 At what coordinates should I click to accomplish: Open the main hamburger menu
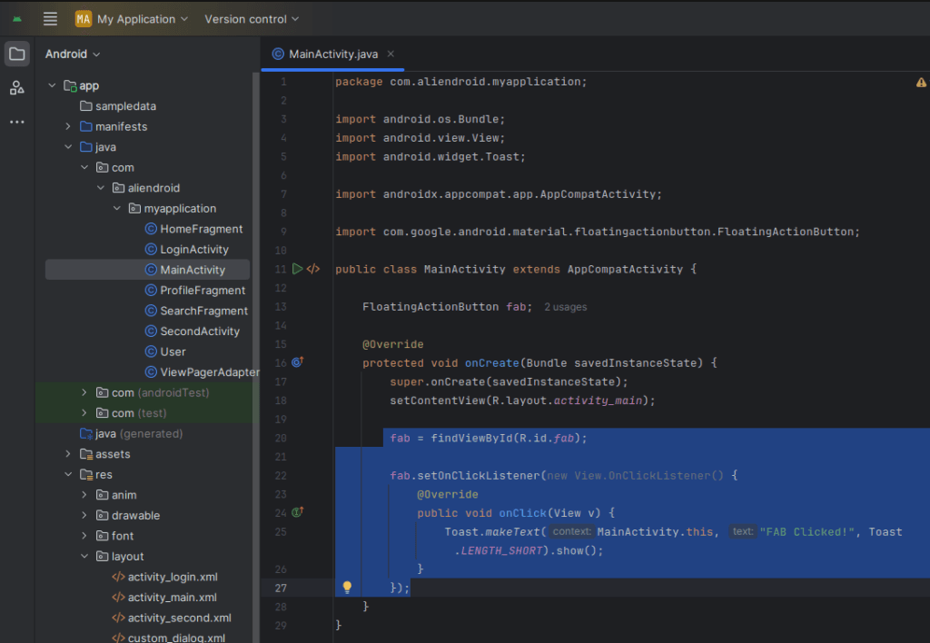pyautogui.click(x=51, y=19)
